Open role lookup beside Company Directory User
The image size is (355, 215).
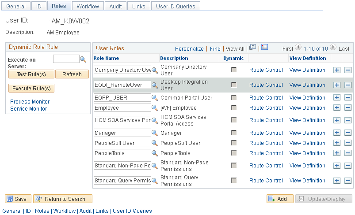[155, 70]
